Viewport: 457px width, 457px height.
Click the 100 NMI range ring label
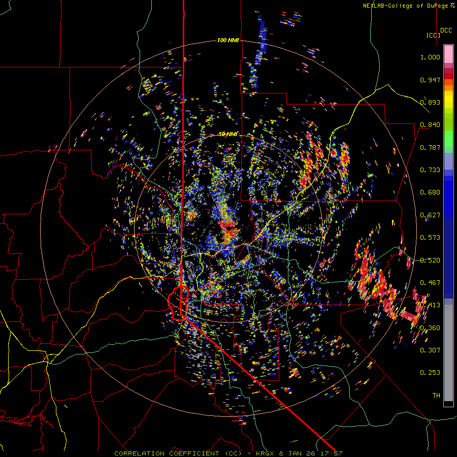(x=228, y=40)
